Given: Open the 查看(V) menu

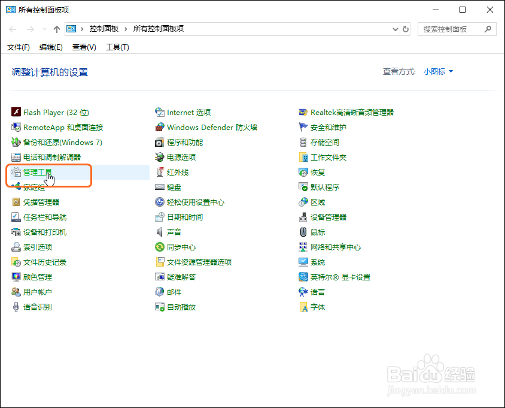Looking at the screenshot, I should click(x=84, y=47).
